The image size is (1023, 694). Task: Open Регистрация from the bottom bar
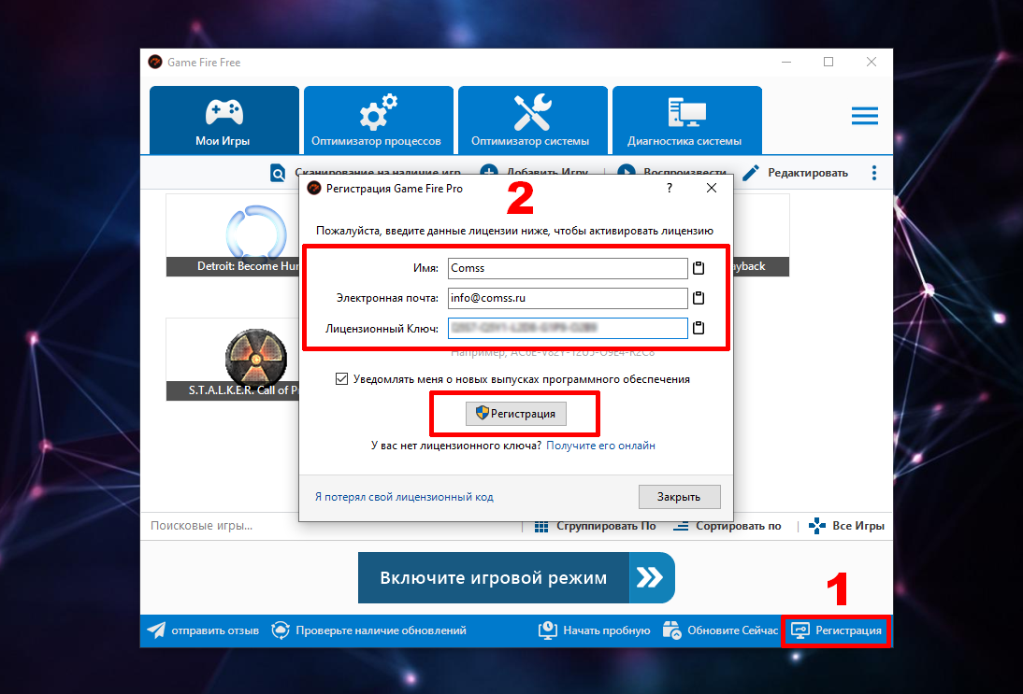pyautogui.click(x=836, y=630)
